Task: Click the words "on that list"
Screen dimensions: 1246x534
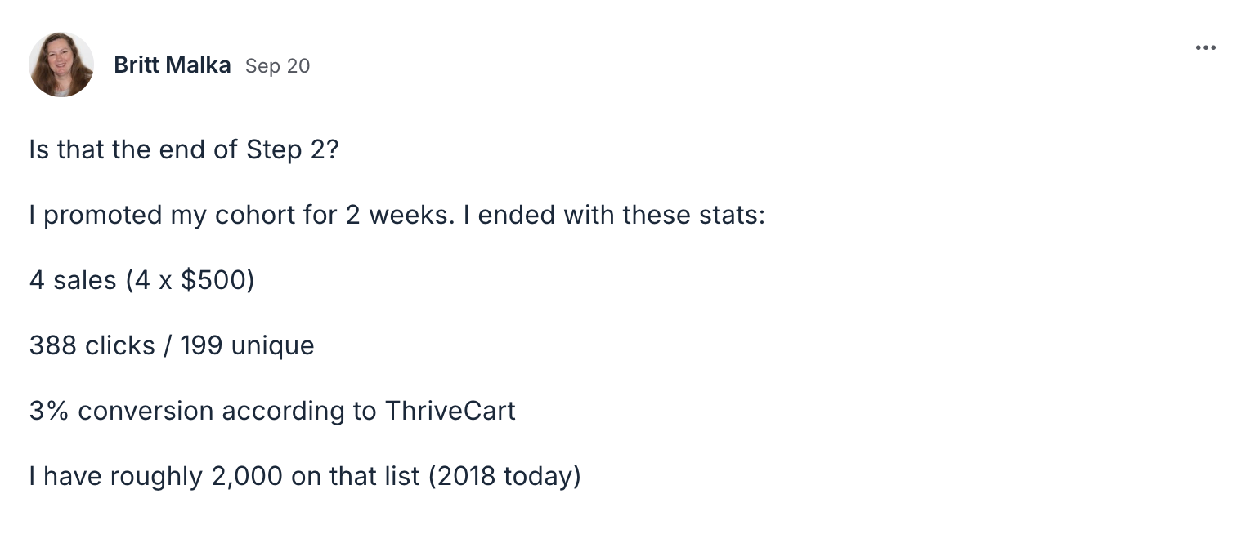Action: [x=354, y=475]
